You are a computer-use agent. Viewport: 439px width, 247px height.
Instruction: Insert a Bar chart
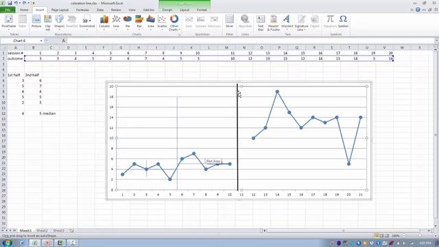coord(139,22)
